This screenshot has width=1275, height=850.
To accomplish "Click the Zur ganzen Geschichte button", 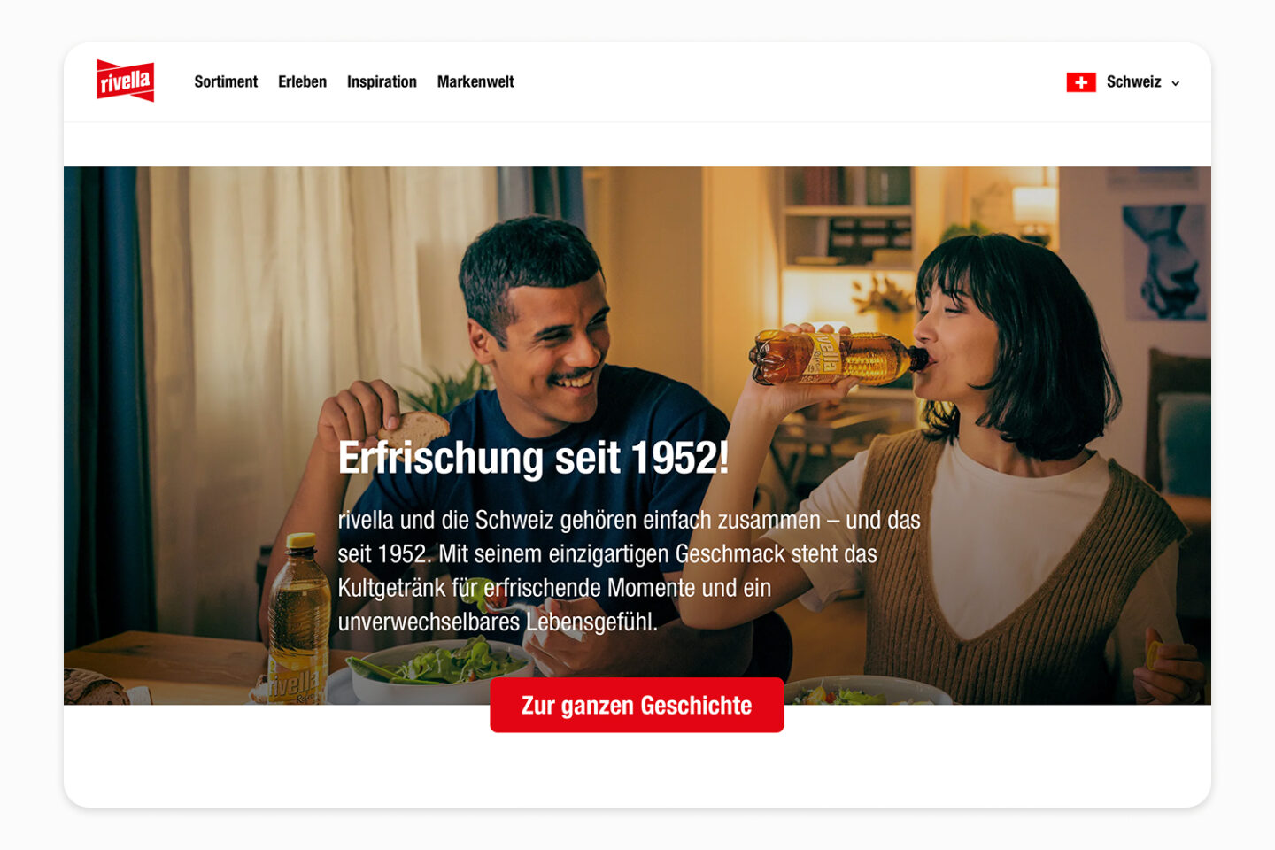I will pos(637,705).
